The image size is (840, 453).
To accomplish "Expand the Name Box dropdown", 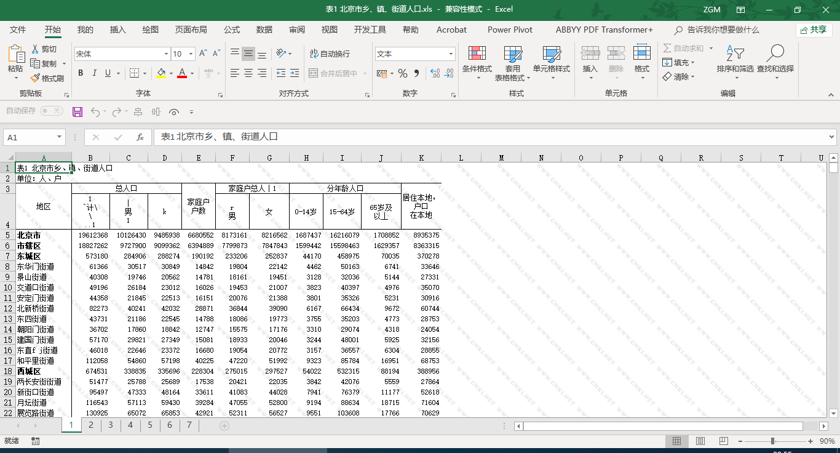I will (60, 137).
